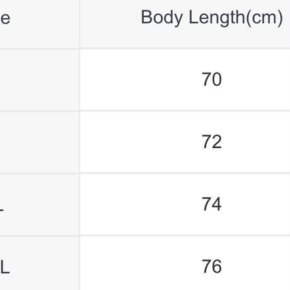Select the cell showing 70
Image resolution: width=290 pixels, height=290 pixels.
185,79
